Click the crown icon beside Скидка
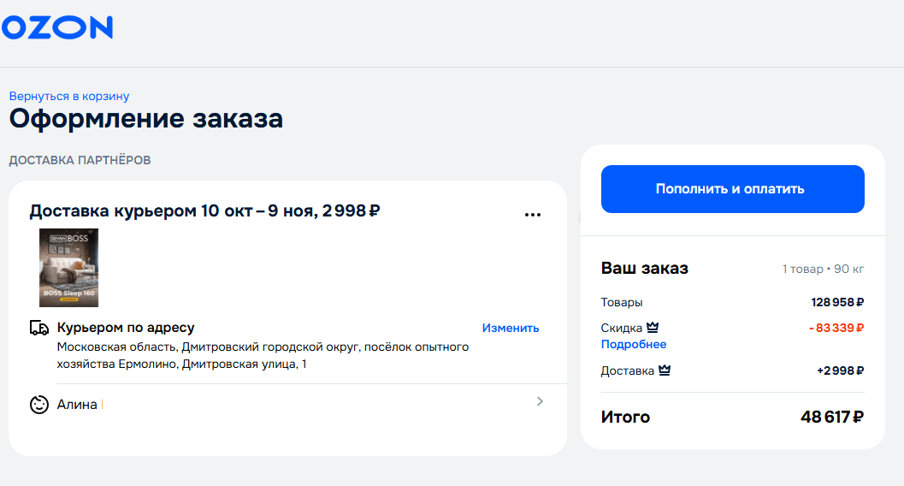This screenshot has width=904, height=486. (653, 328)
